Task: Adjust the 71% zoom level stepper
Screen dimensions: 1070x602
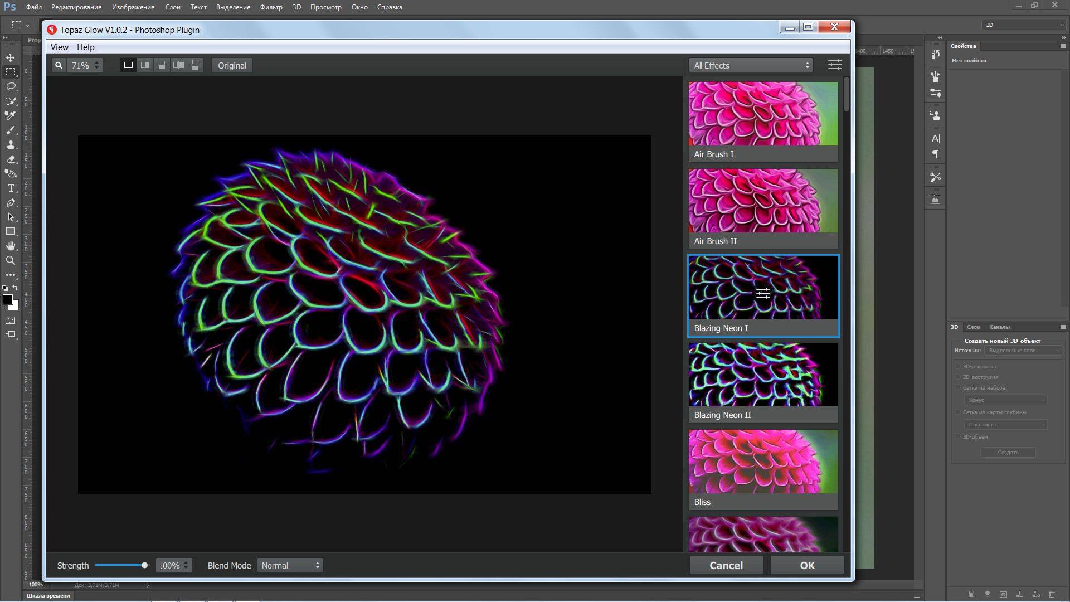Action: pos(97,65)
